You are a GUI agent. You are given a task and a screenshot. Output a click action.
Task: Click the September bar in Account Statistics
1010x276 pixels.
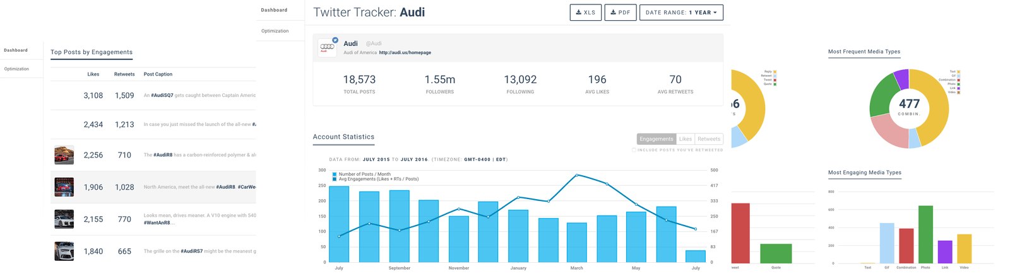[399, 226]
